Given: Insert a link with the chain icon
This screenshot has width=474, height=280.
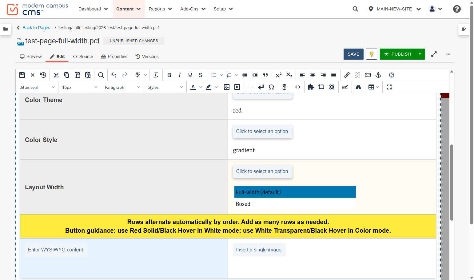Looking at the screenshot, I should [x=347, y=75].
